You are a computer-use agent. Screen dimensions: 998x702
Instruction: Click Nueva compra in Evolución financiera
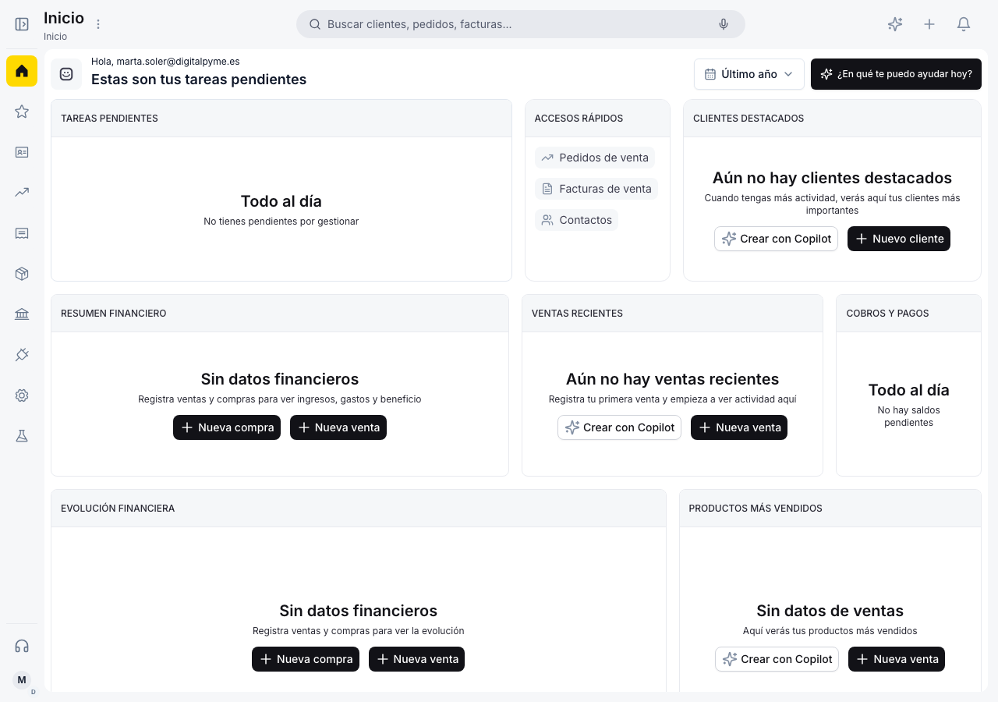306,659
